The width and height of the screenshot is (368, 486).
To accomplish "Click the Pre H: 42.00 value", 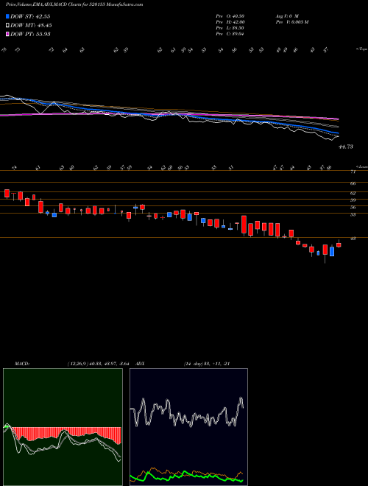I will click(x=230, y=22).
